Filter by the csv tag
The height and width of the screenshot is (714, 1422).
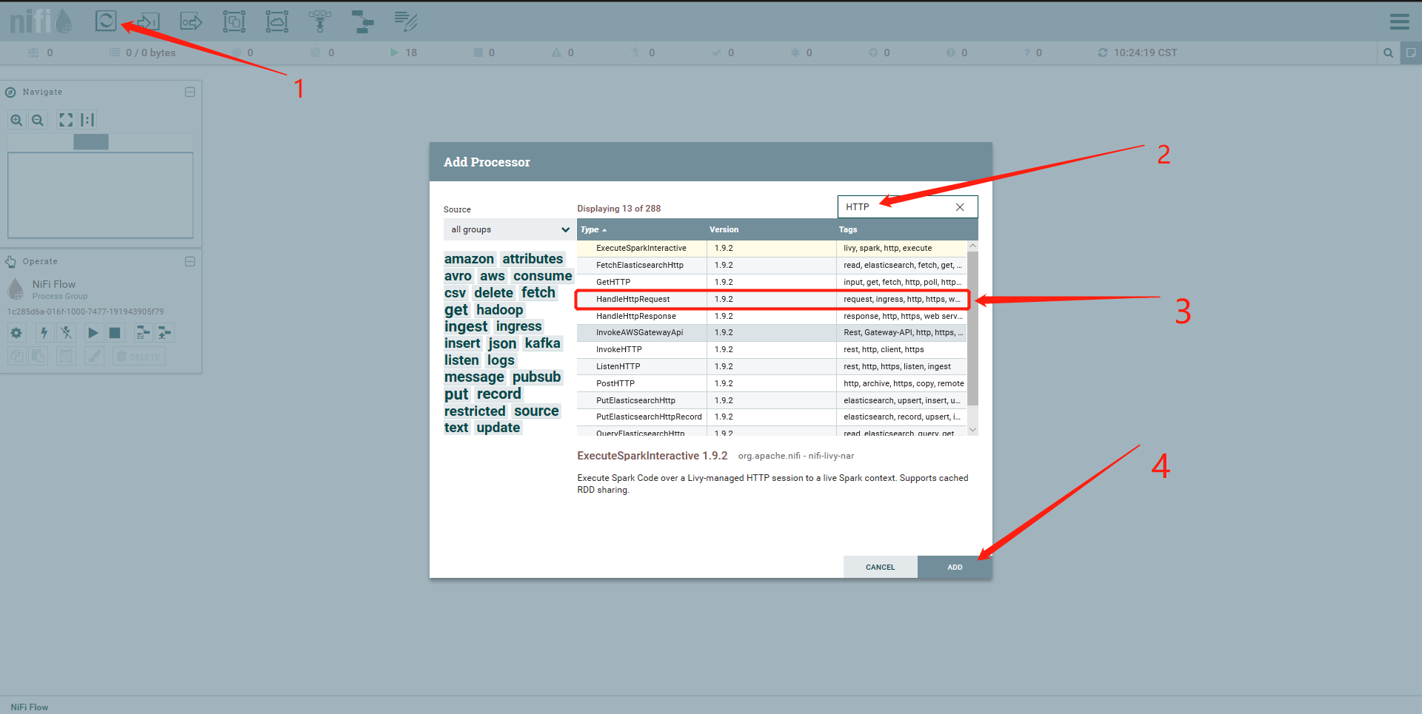pos(455,293)
